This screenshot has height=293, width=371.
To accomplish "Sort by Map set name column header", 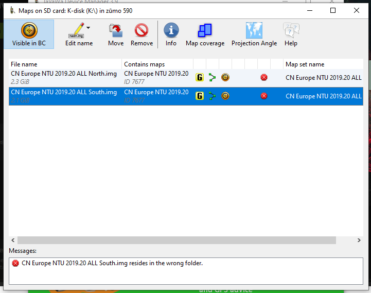I will (x=323, y=64).
